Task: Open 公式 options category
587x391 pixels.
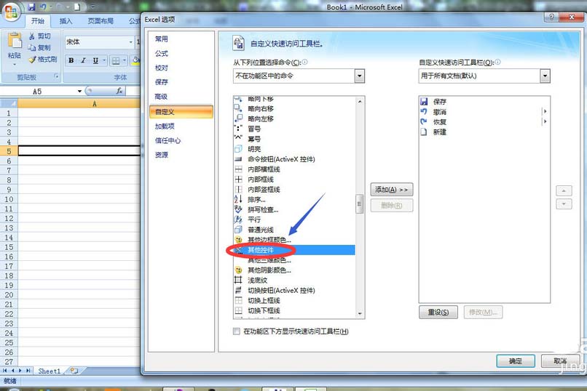Action: [162, 53]
